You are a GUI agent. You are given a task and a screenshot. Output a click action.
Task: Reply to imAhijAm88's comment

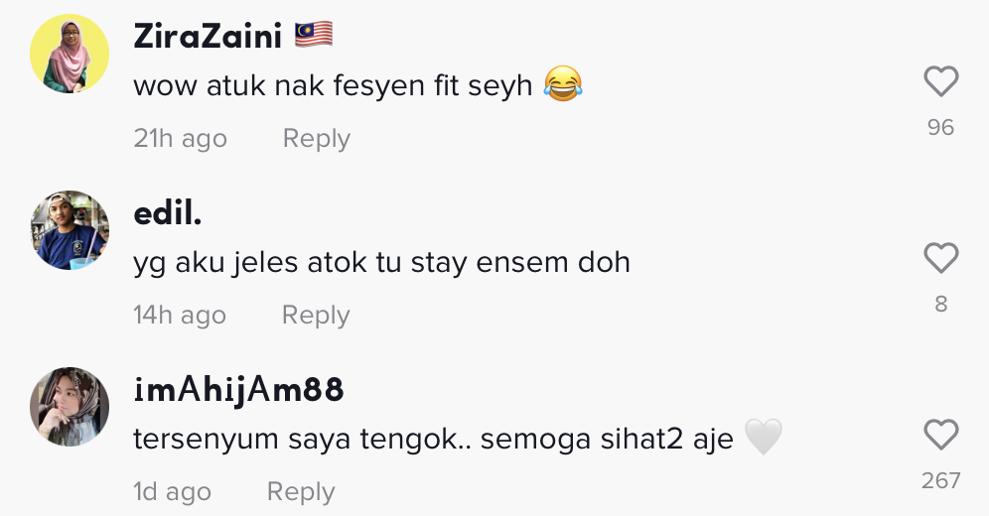click(301, 491)
